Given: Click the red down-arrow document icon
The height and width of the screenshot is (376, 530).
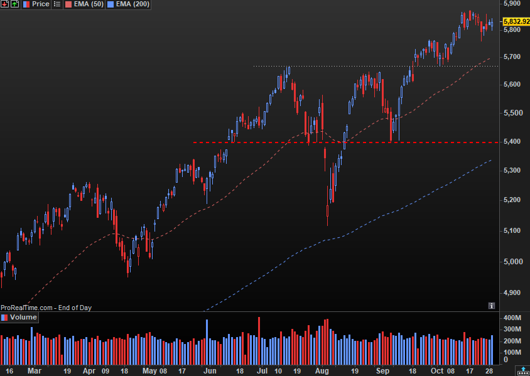Looking at the screenshot, I should point(5,4).
